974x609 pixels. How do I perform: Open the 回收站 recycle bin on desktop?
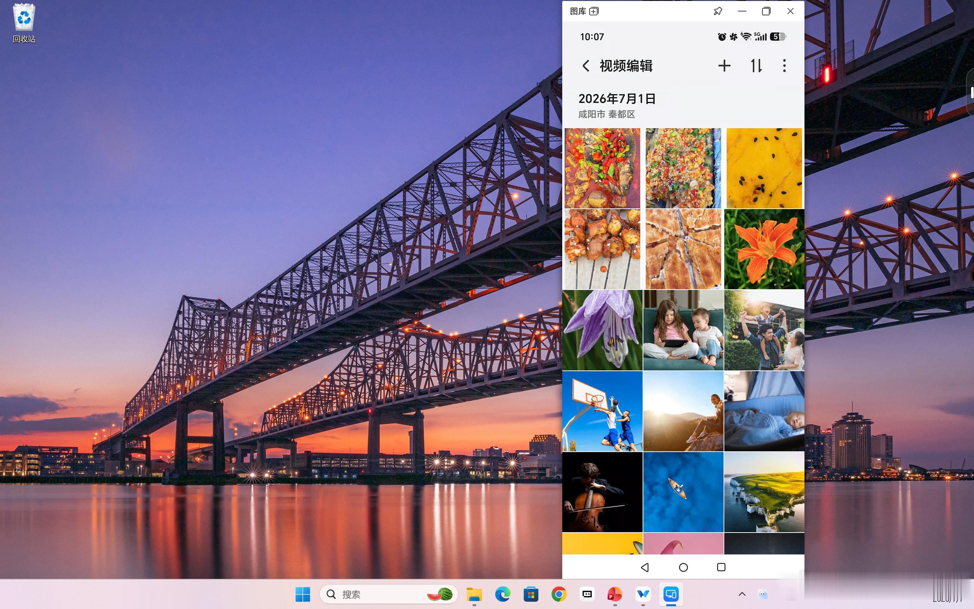pos(24,23)
